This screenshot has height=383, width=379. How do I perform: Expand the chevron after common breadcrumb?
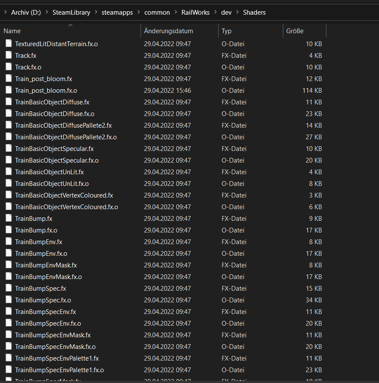point(175,12)
